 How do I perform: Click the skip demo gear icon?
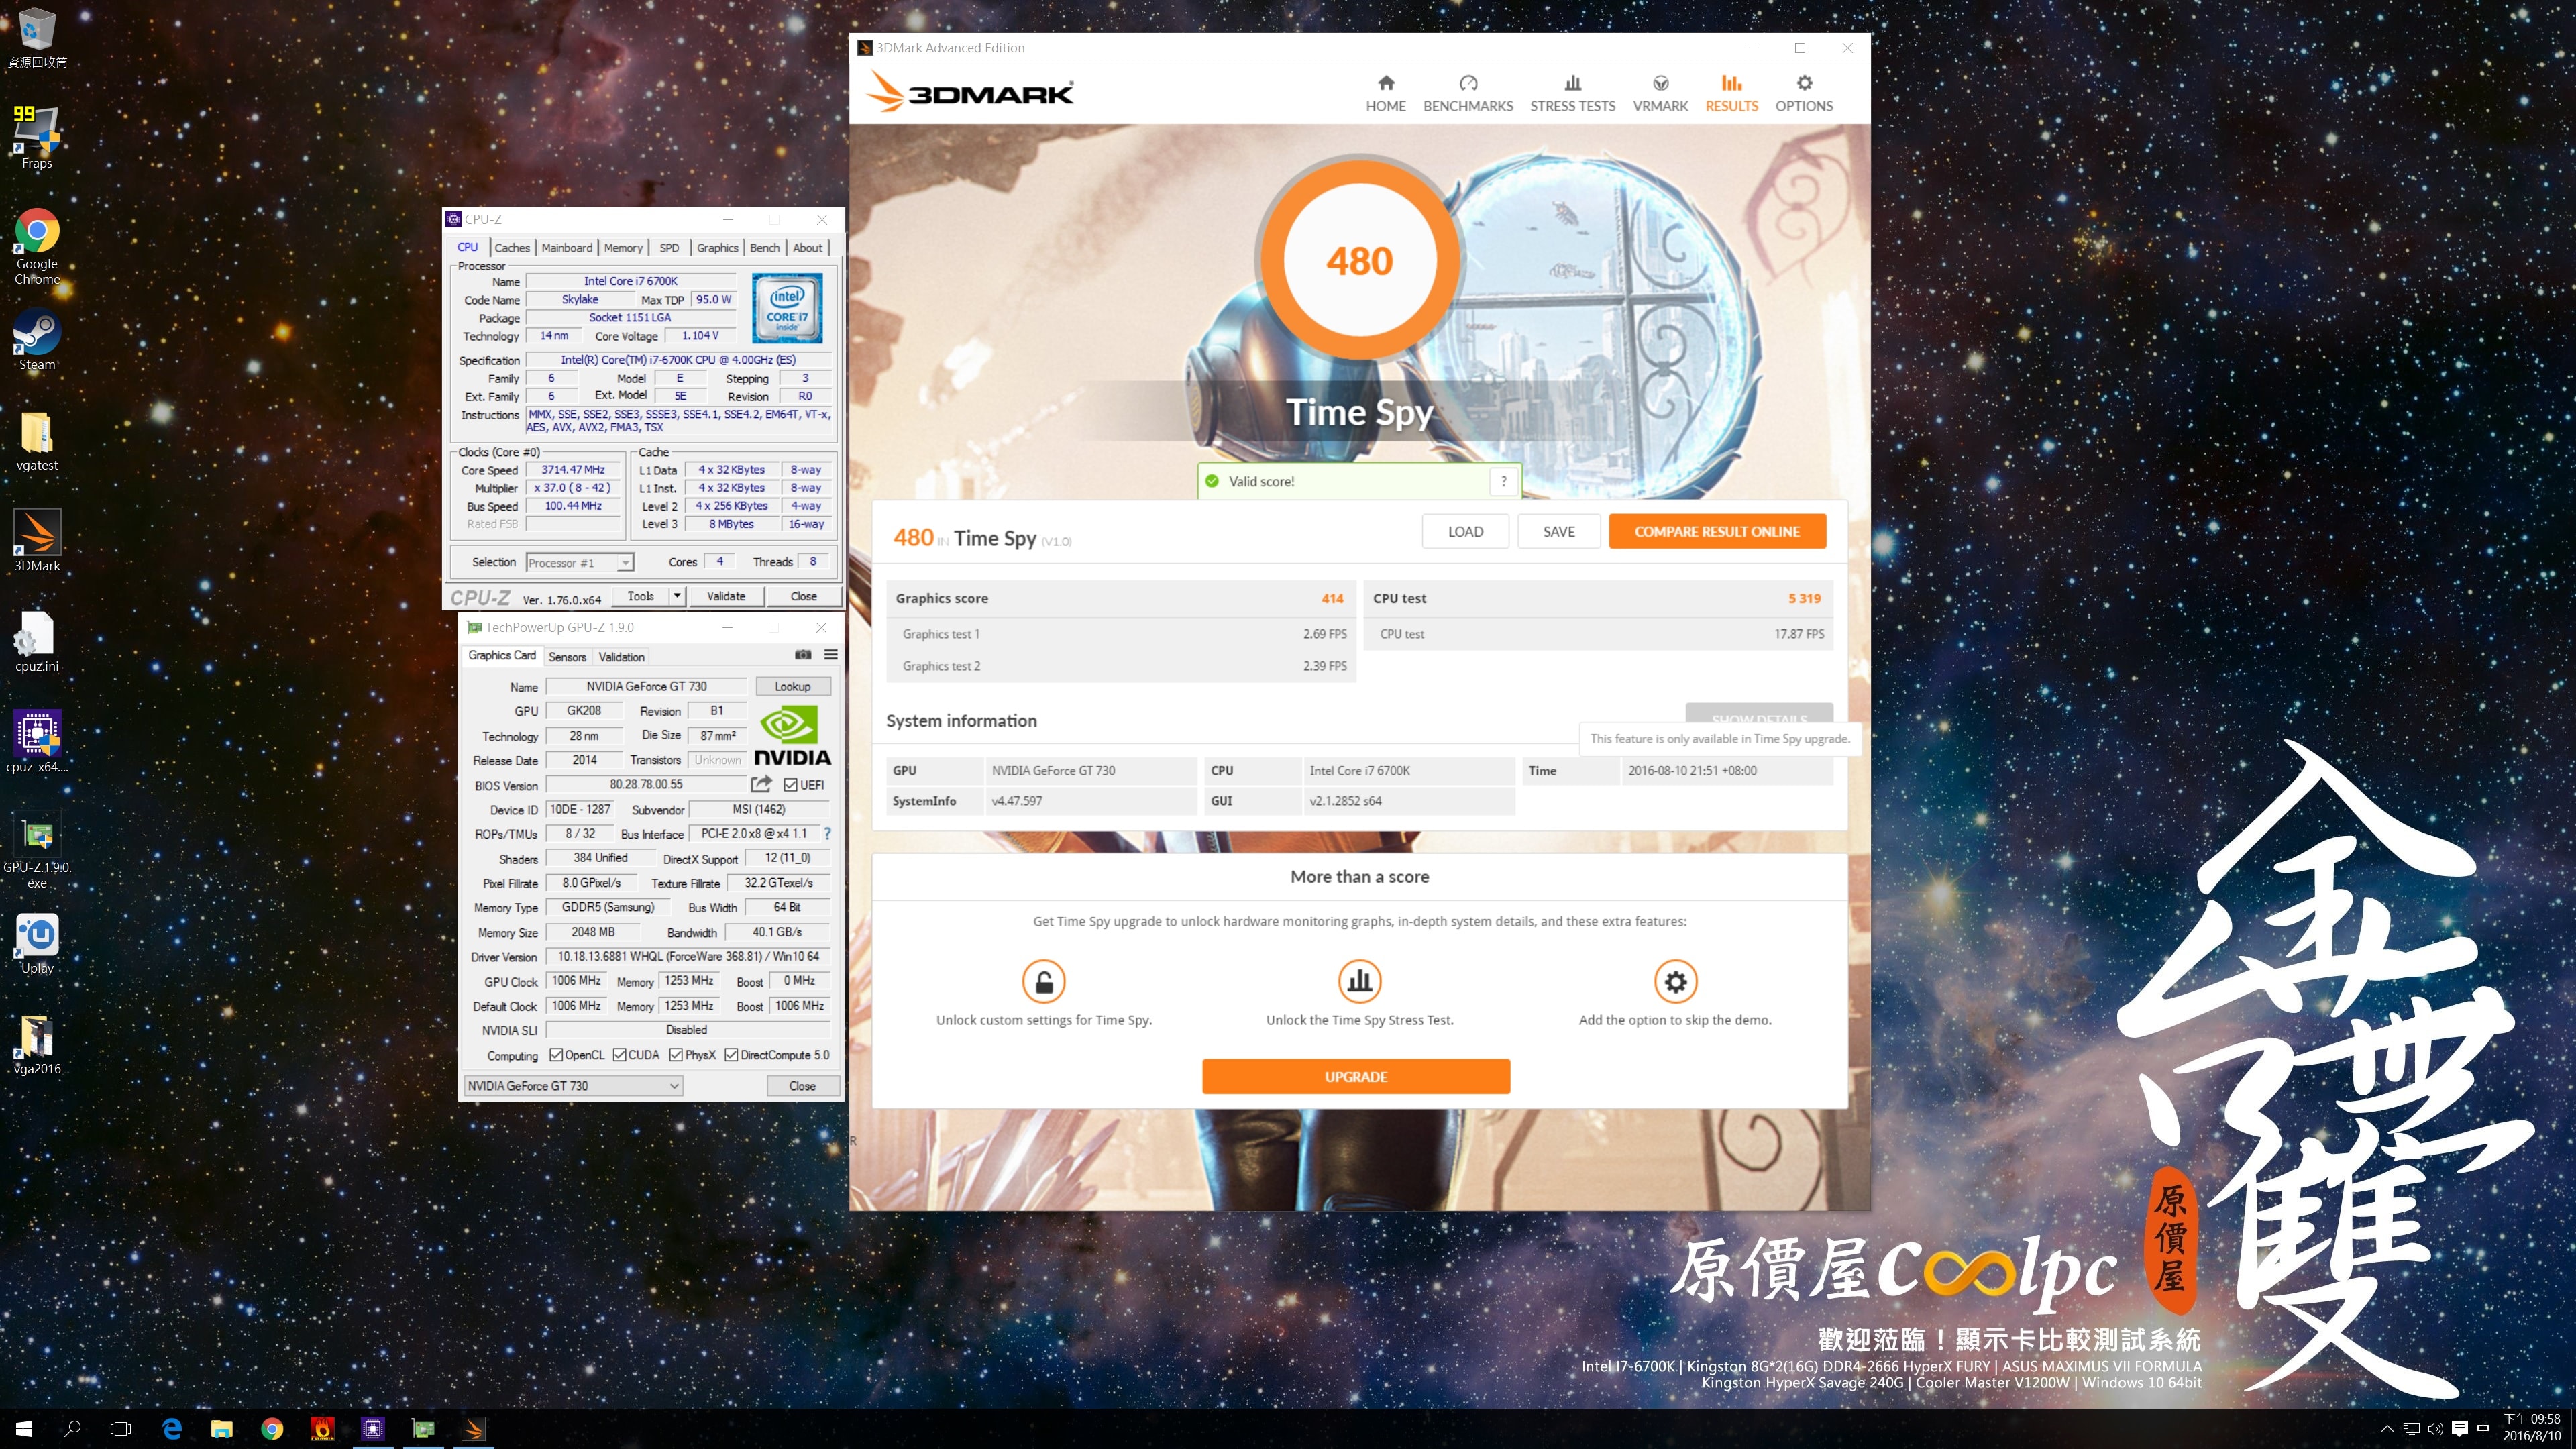(1675, 981)
